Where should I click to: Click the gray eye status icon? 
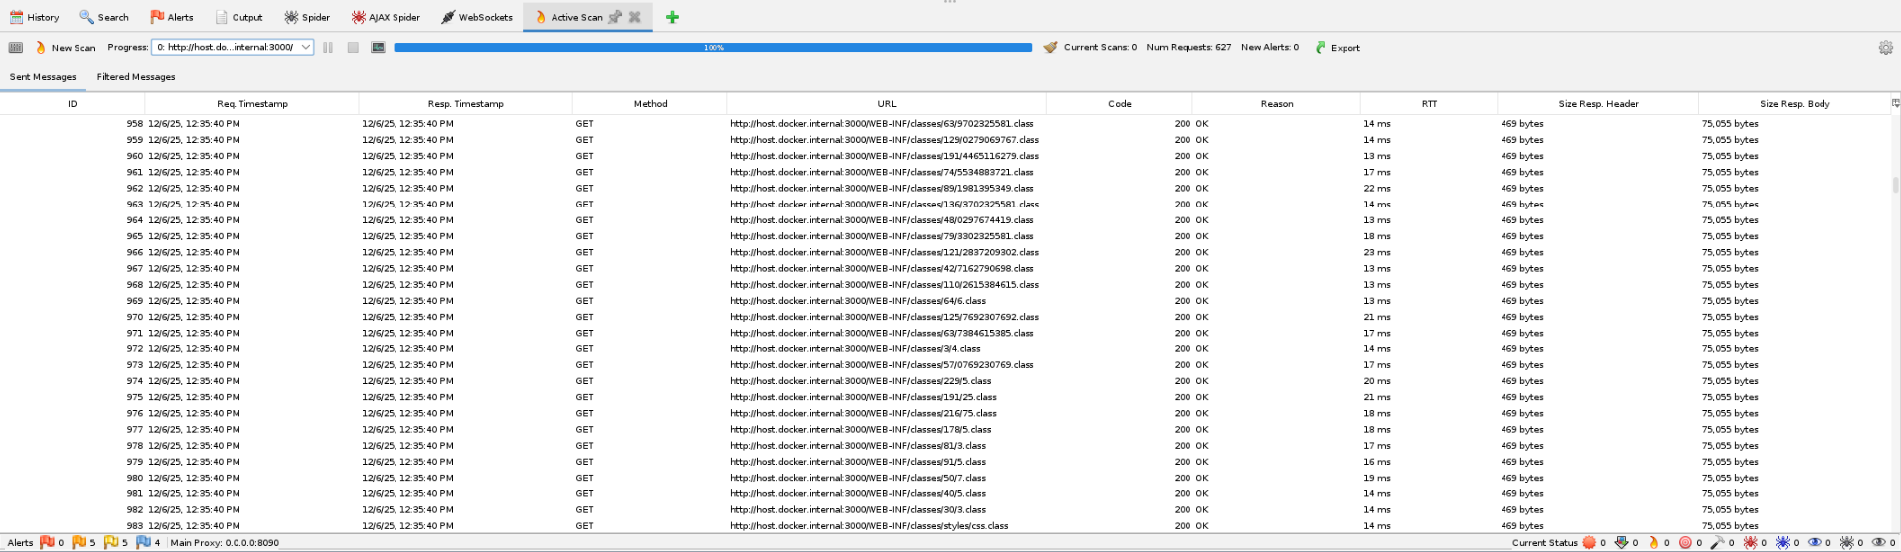(x=1879, y=542)
